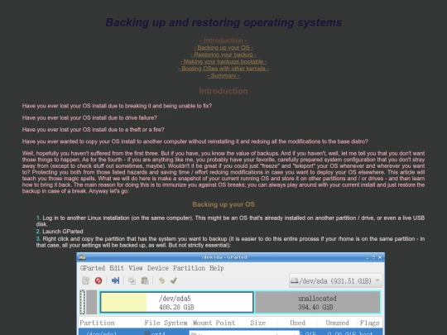
Task: Click the Undo last operation icon
Action: 161,280
